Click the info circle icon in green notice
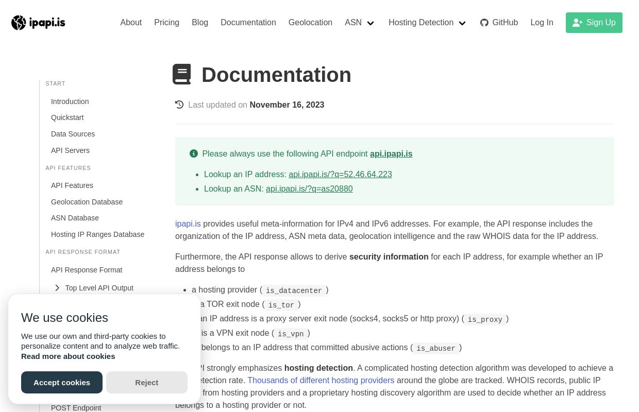639x412 pixels. (x=194, y=153)
